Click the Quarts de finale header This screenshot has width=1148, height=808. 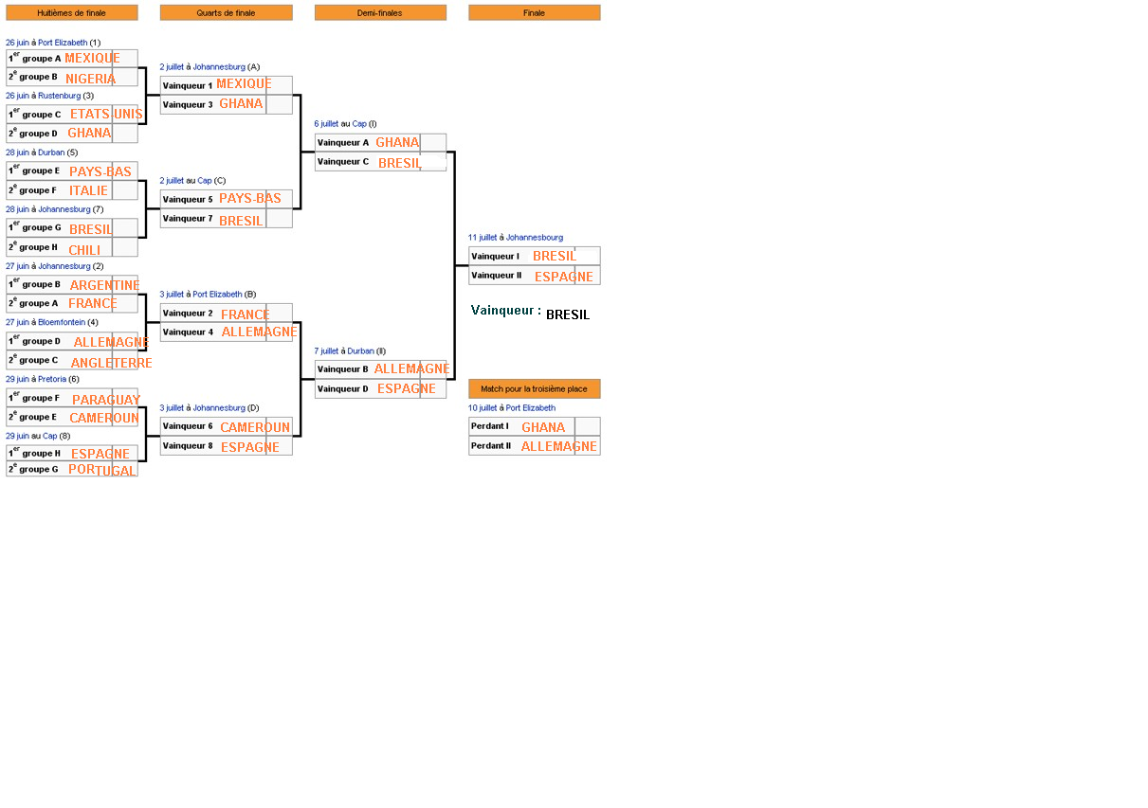[227, 13]
